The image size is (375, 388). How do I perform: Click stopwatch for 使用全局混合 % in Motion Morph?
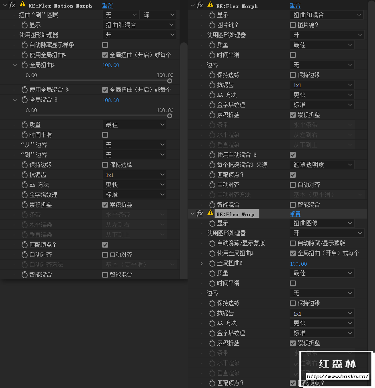[x=24, y=90]
